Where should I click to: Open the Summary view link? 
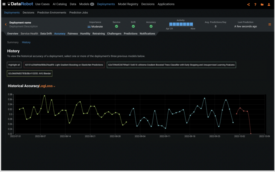[13, 42]
